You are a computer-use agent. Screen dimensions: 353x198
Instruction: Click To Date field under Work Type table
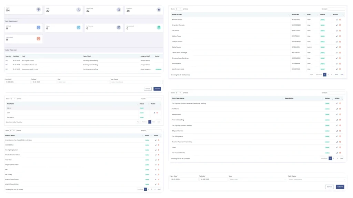coord(213,179)
